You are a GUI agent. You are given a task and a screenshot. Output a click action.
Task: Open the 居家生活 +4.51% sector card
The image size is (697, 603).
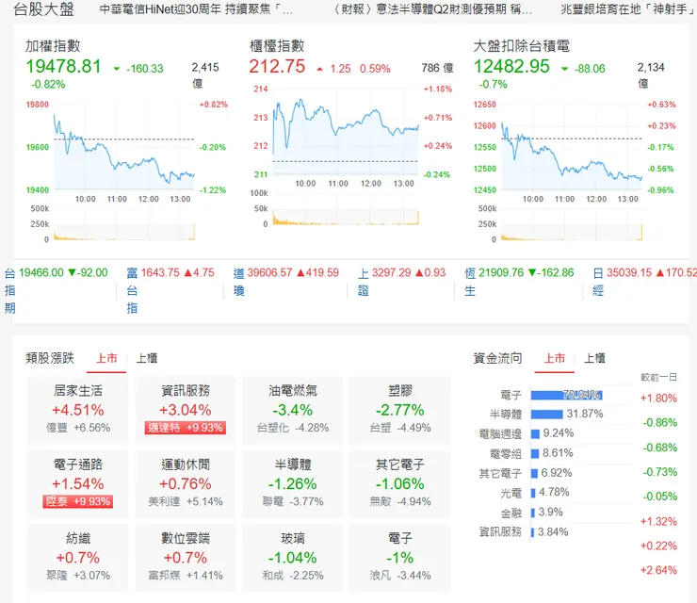(x=78, y=410)
